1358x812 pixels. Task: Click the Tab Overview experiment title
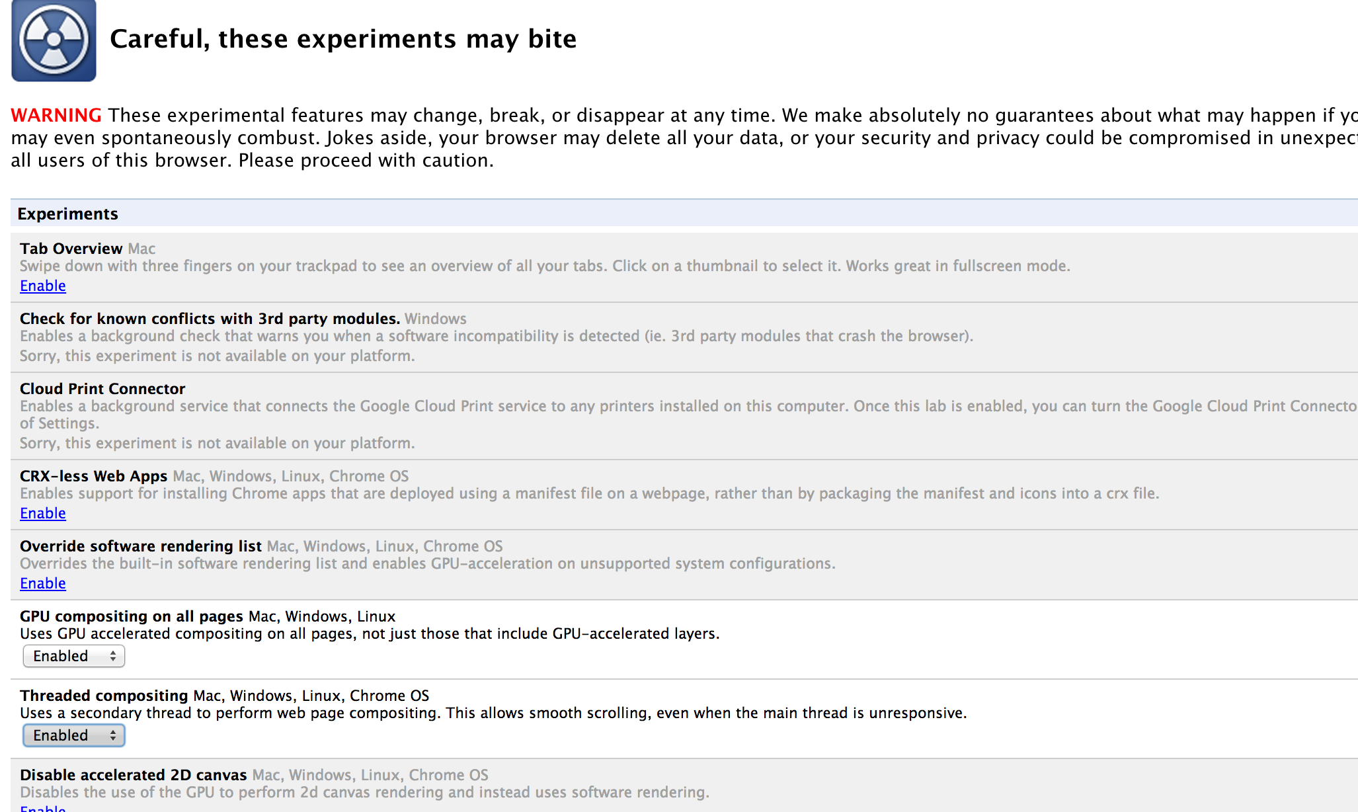tap(71, 249)
